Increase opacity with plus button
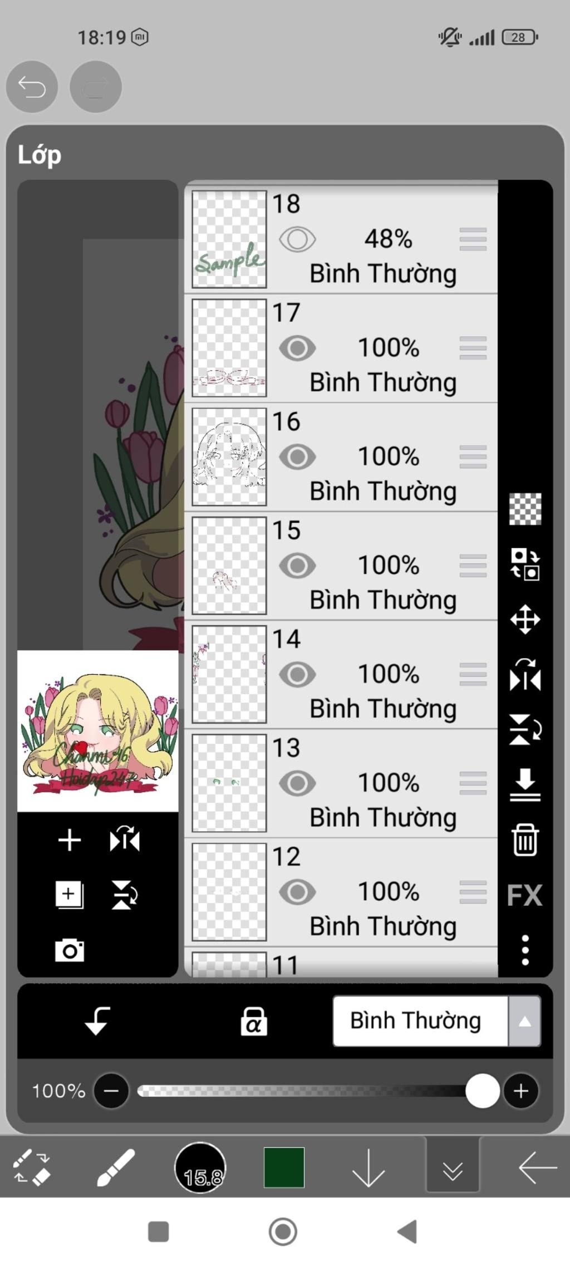 point(520,1091)
